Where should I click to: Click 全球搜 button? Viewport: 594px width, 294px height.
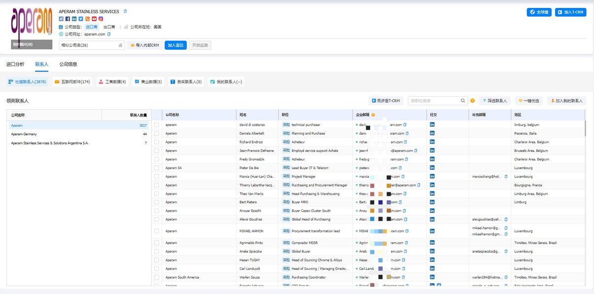tap(539, 12)
